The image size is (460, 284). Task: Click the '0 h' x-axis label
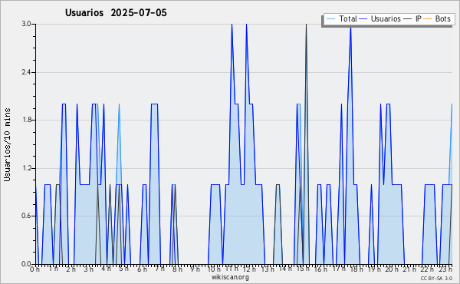coord(34,269)
